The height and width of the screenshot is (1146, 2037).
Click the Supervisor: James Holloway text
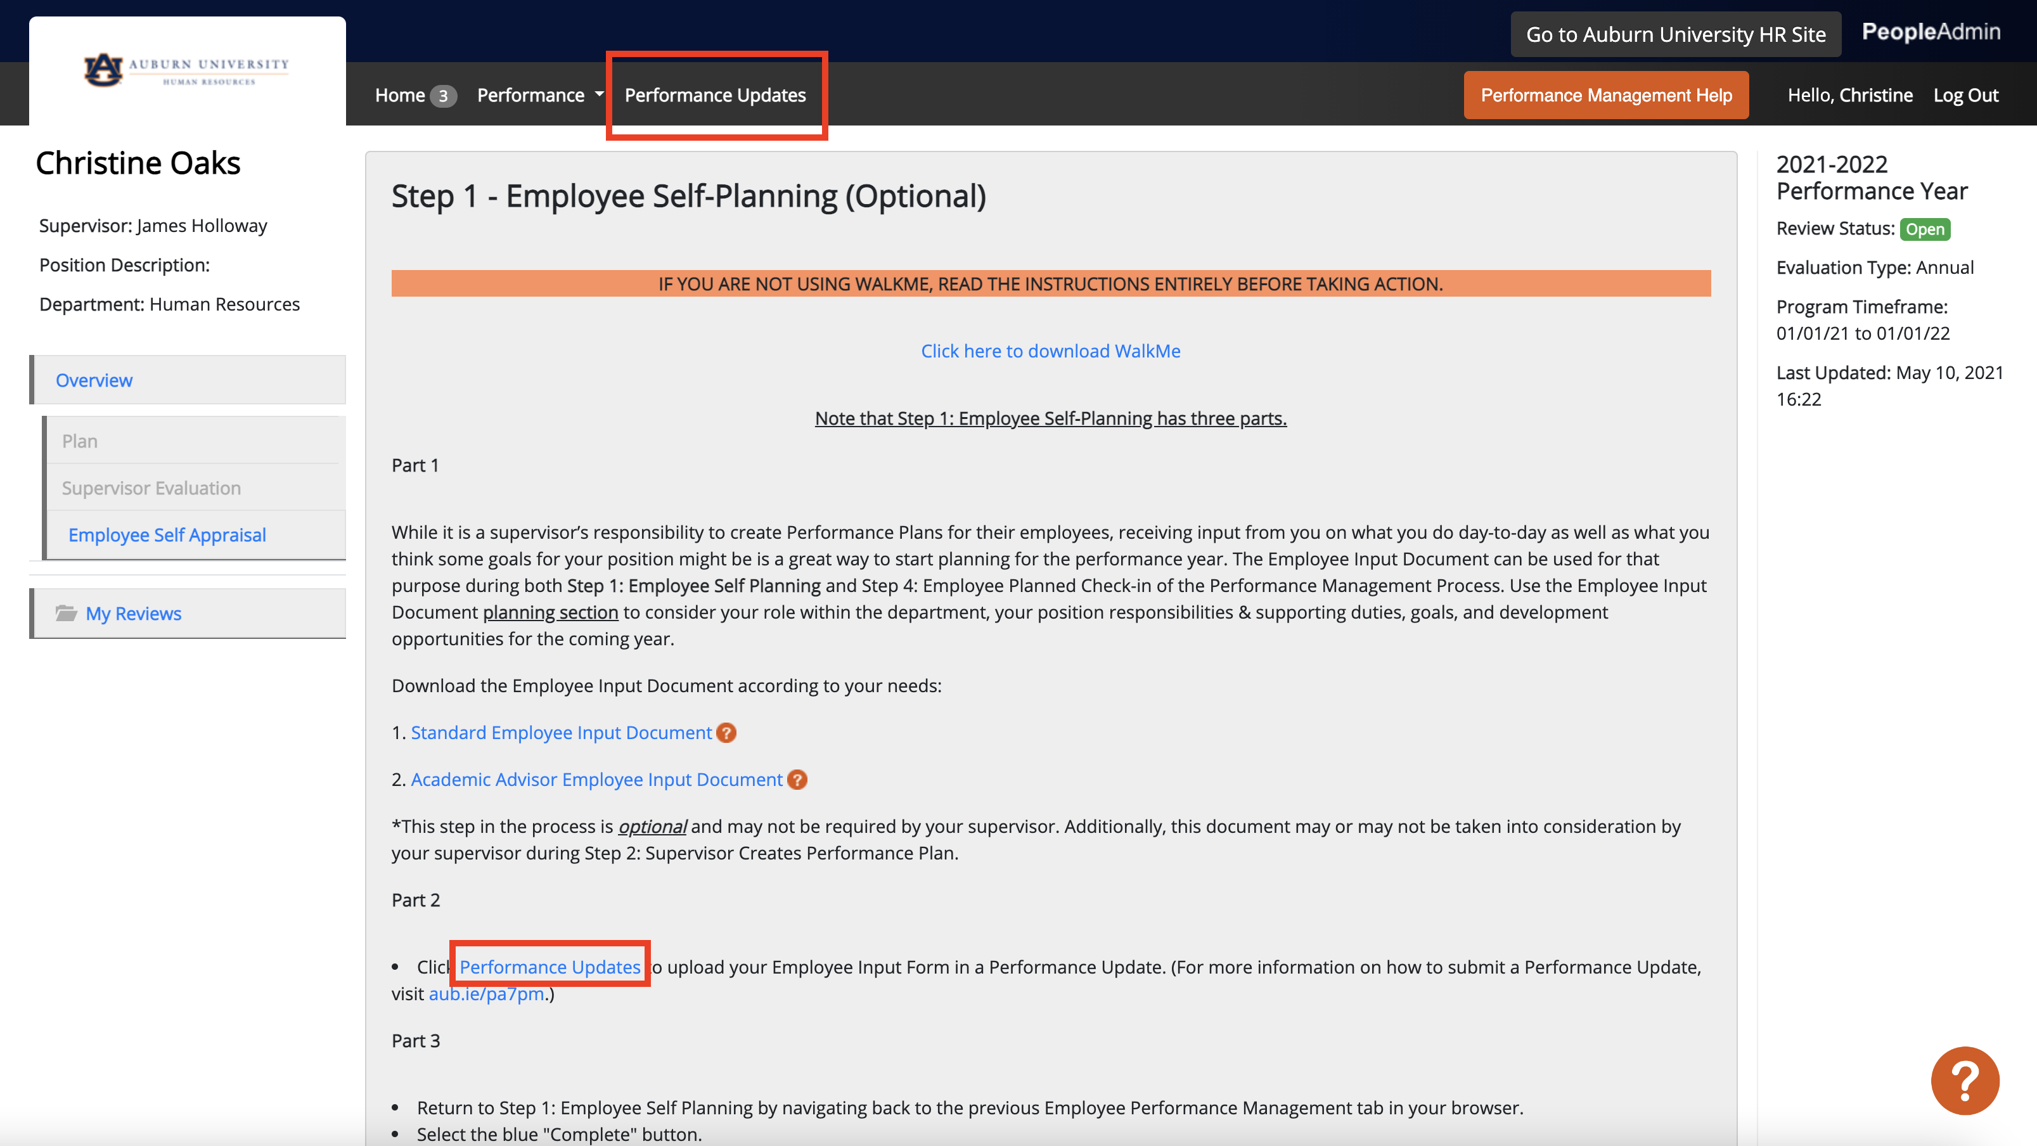click(x=153, y=226)
